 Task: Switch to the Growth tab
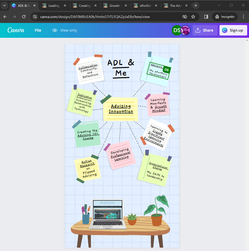tap(115, 5)
